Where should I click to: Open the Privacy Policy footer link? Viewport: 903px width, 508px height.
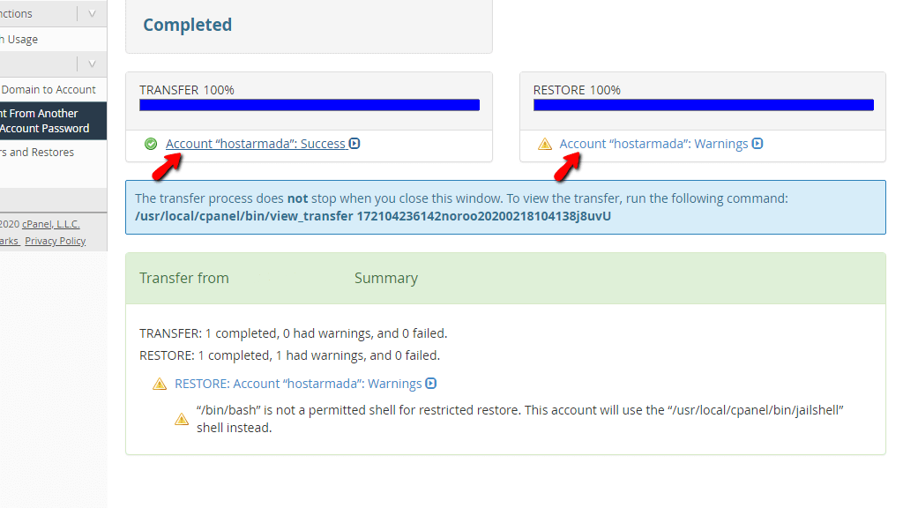(x=56, y=241)
